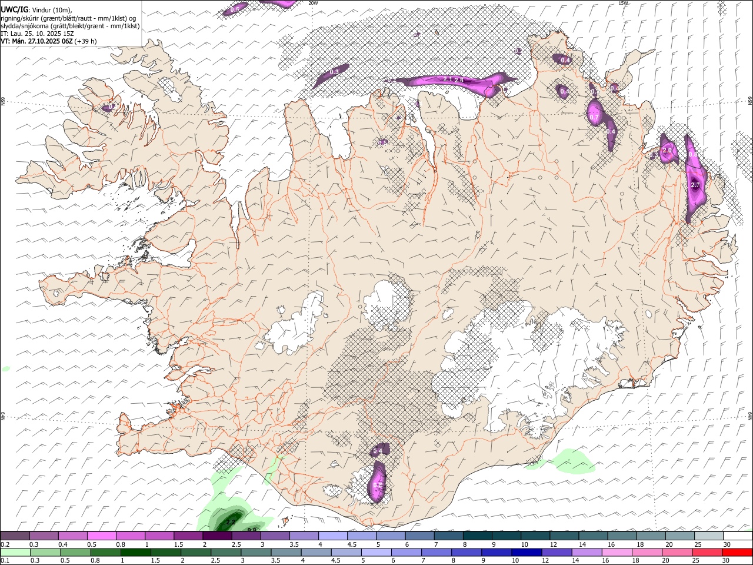This screenshot has height=565, width=753.
Task: Click the 'UWC/IG: Vindur (10m)' title line
Action: pos(36,9)
